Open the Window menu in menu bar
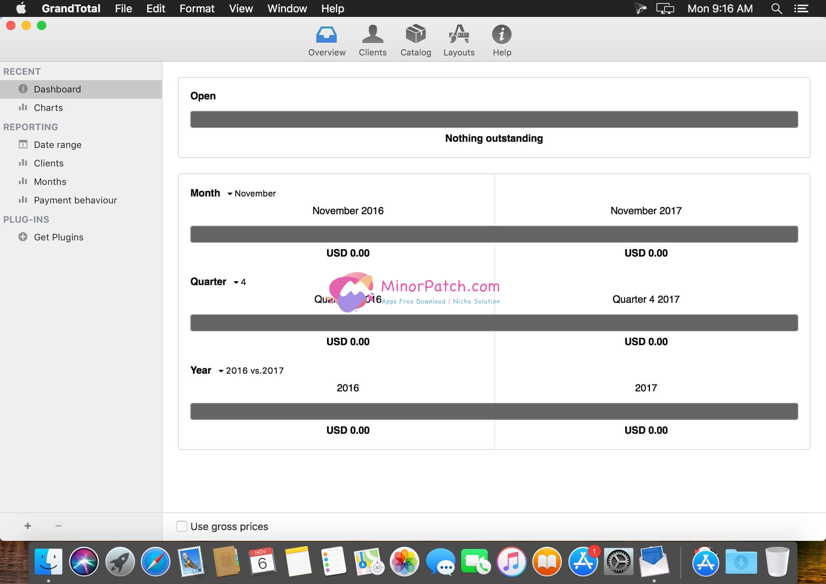Viewport: 826px width, 584px height. [287, 8]
